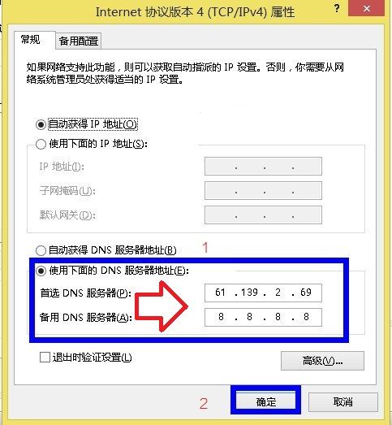This screenshot has width=392, height=425.
Task: Click the help question mark icon
Action: [x=337, y=8]
